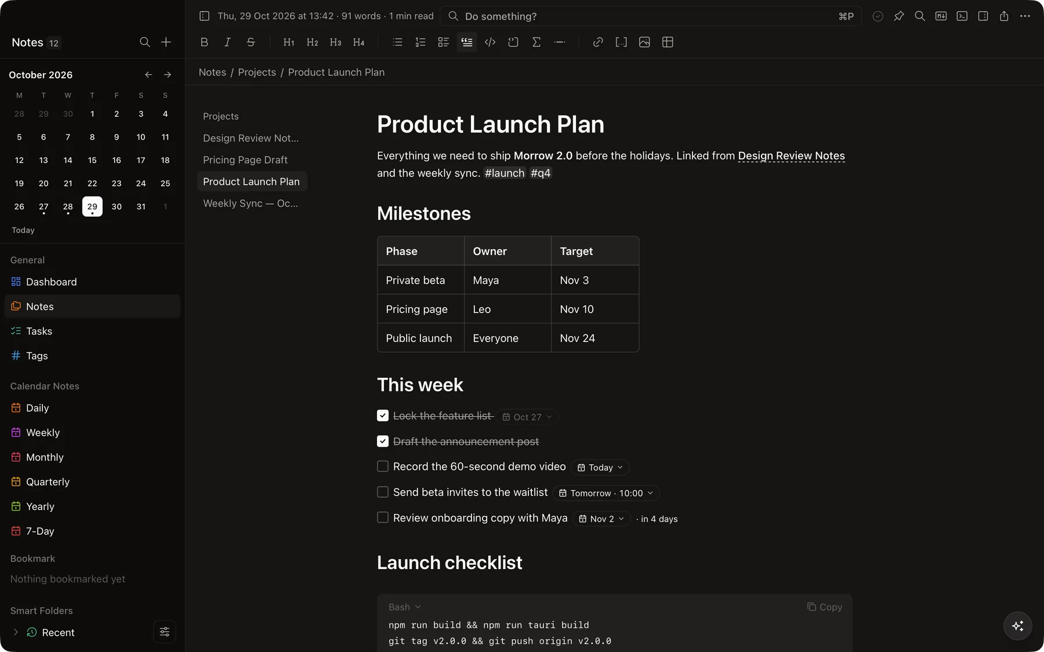1044x652 pixels.
Task: Mark note complete with circle check icon
Action: point(878,16)
